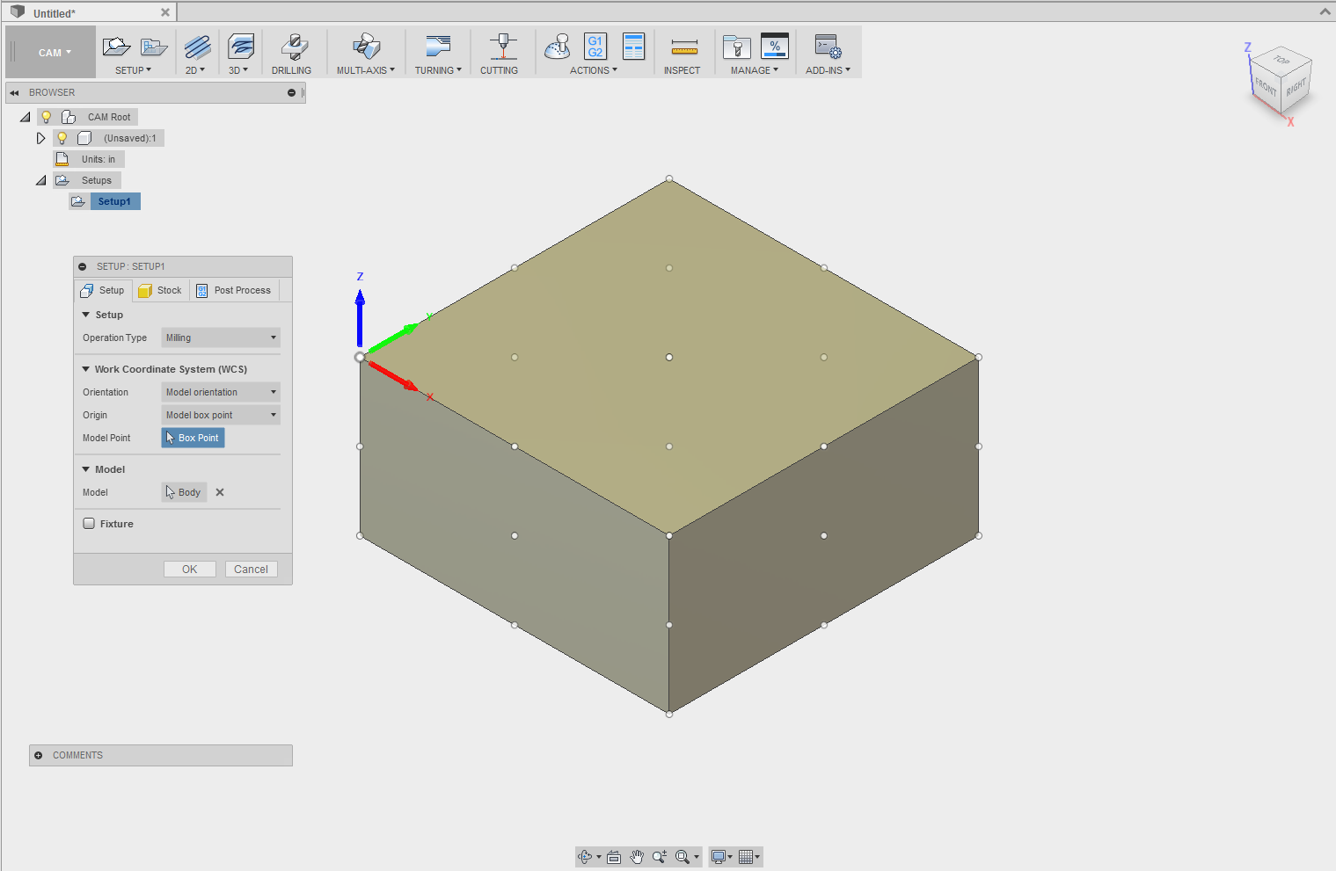Click the OK button in Setup dialog
The height and width of the screenshot is (871, 1336).
tap(189, 569)
